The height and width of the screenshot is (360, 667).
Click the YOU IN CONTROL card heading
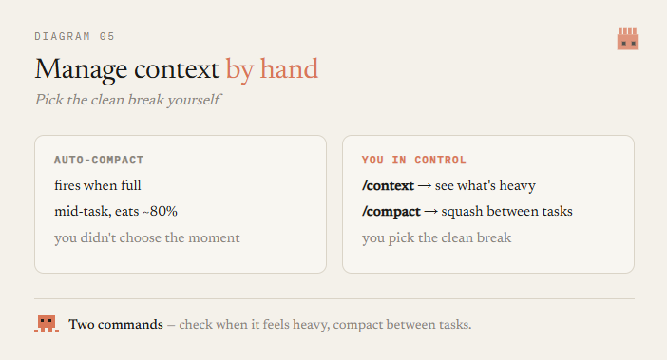click(x=414, y=160)
